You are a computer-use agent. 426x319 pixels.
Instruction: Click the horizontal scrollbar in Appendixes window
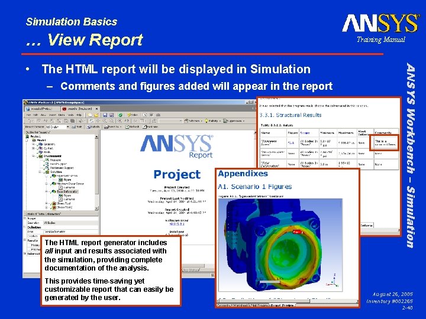coord(288,301)
